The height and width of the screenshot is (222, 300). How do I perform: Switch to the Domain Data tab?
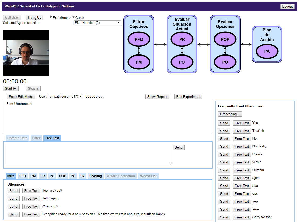(18, 138)
